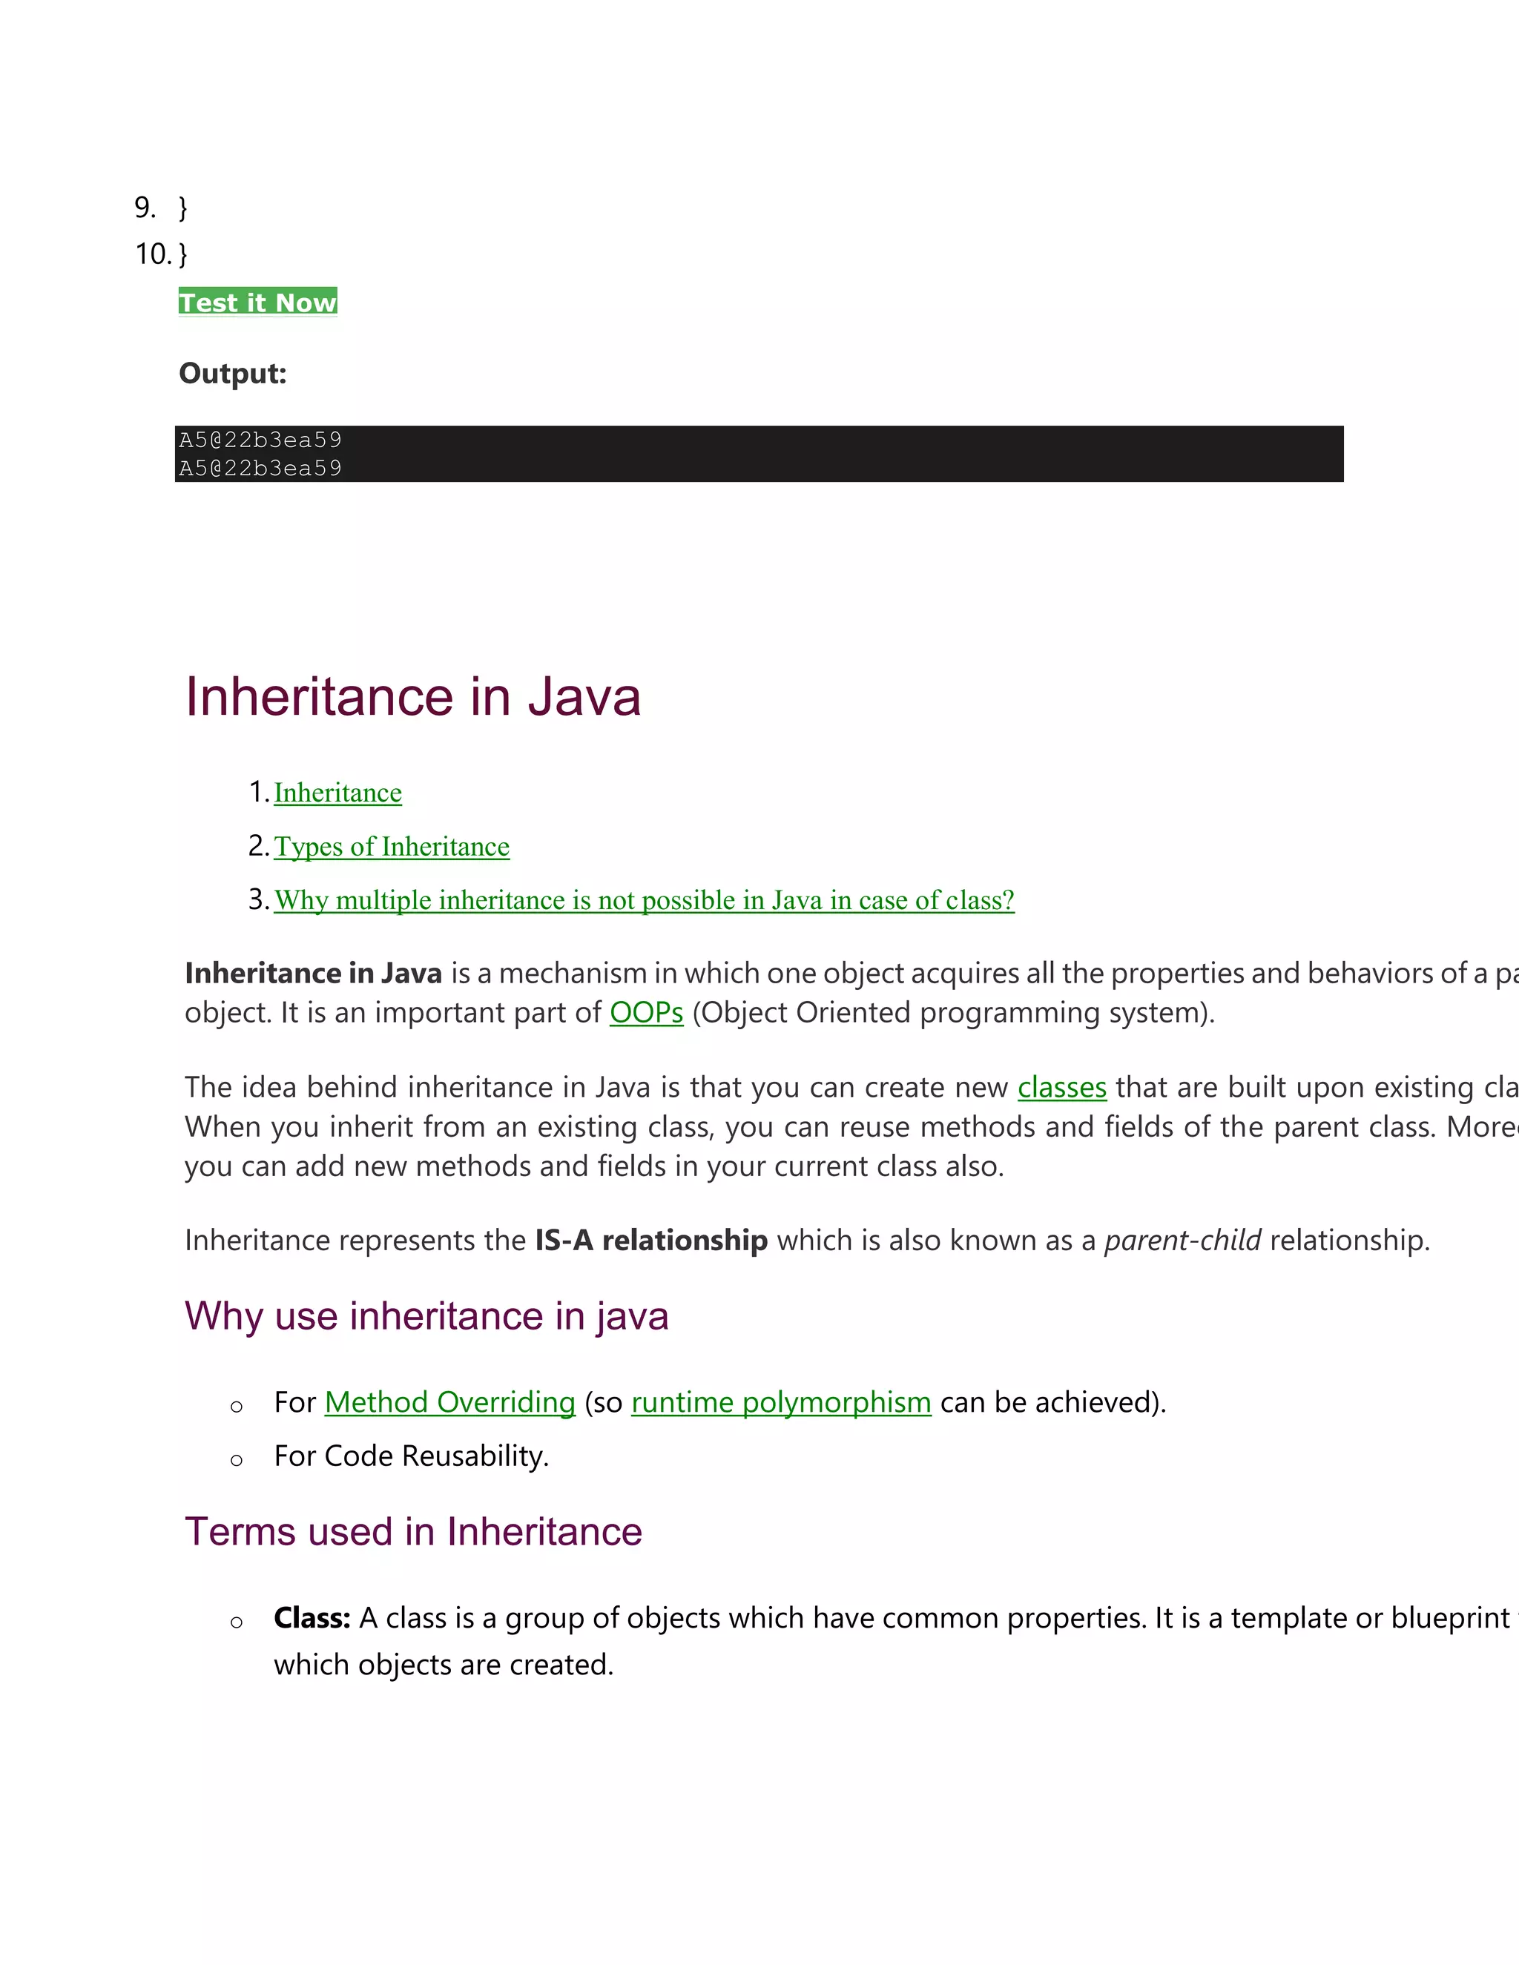The width and height of the screenshot is (1519, 1965).
Task: Open the Method Overriding link
Action: [x=450, y=1401]
